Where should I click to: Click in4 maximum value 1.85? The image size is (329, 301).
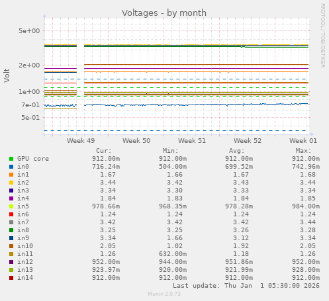(308, 198)
